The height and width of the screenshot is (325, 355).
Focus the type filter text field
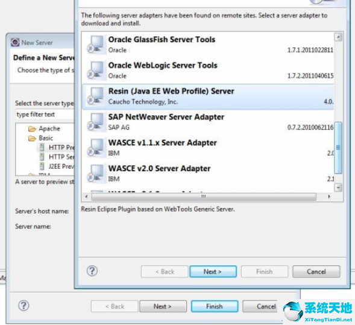point(45,115)
